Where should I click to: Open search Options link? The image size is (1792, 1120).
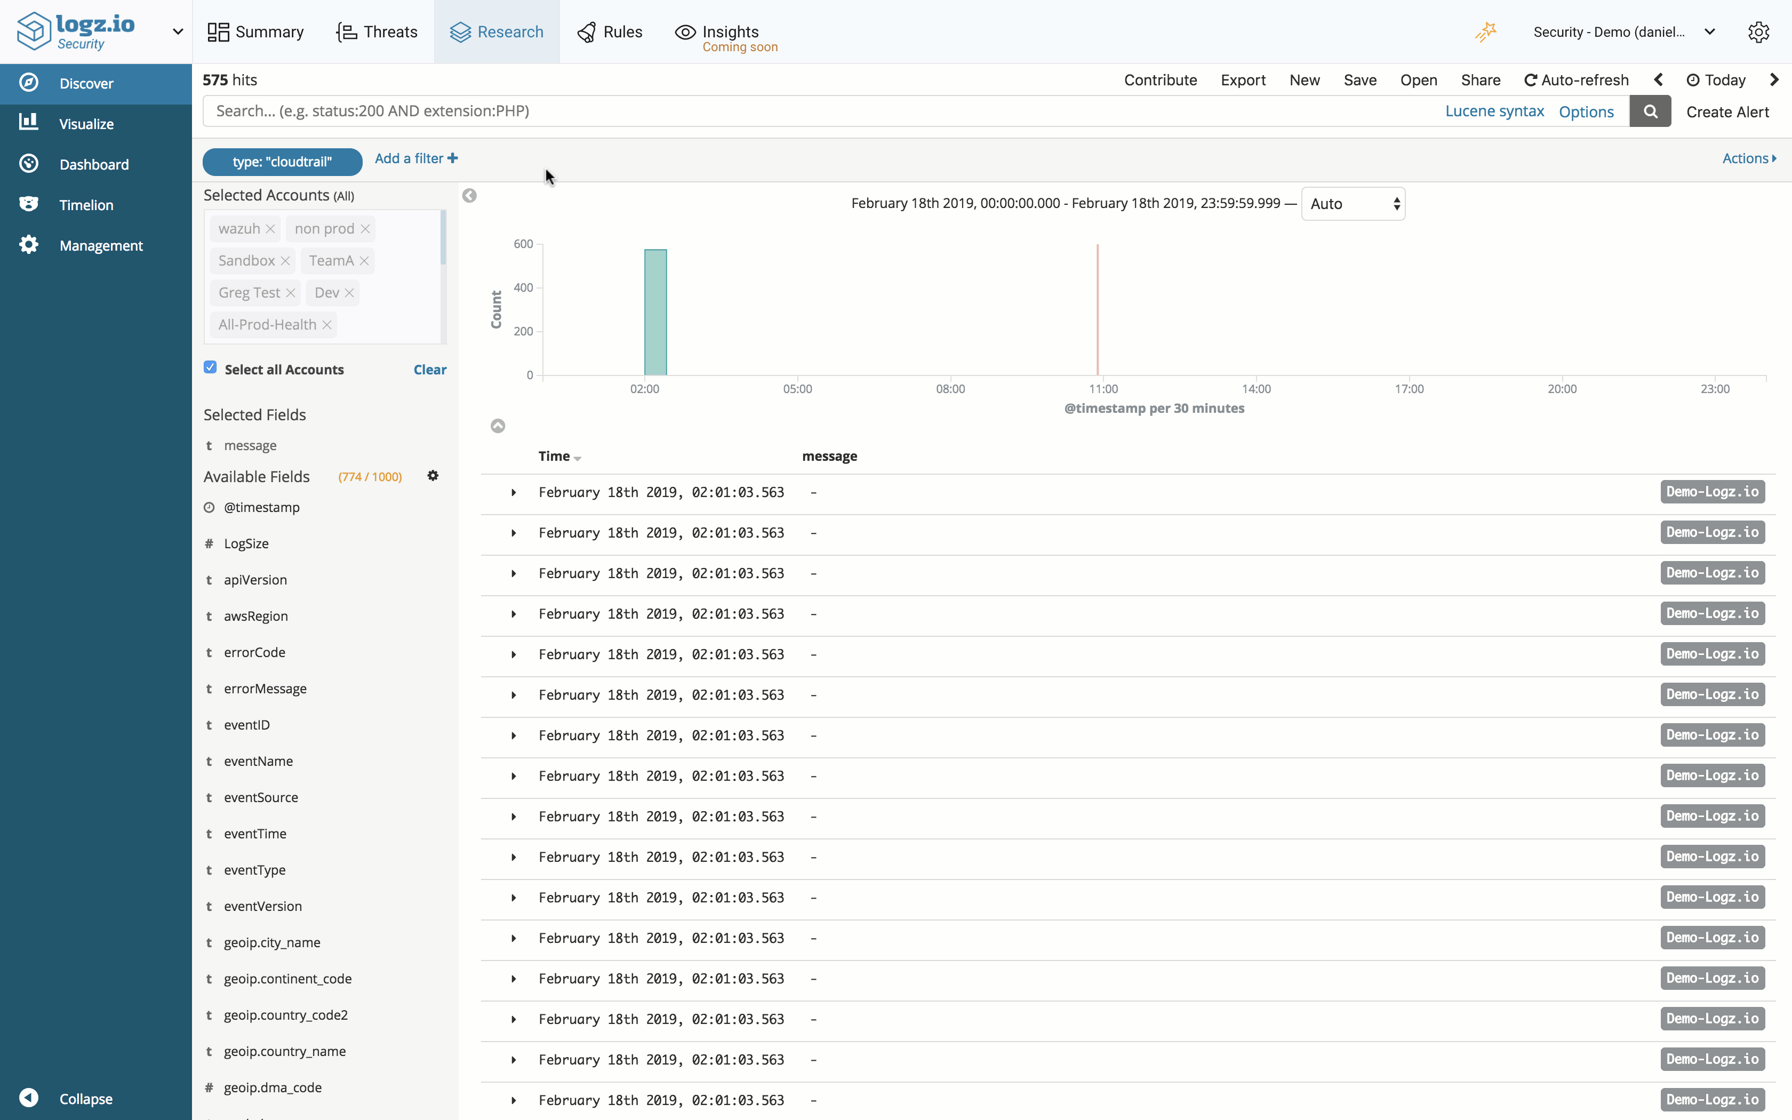(1586, 112)
